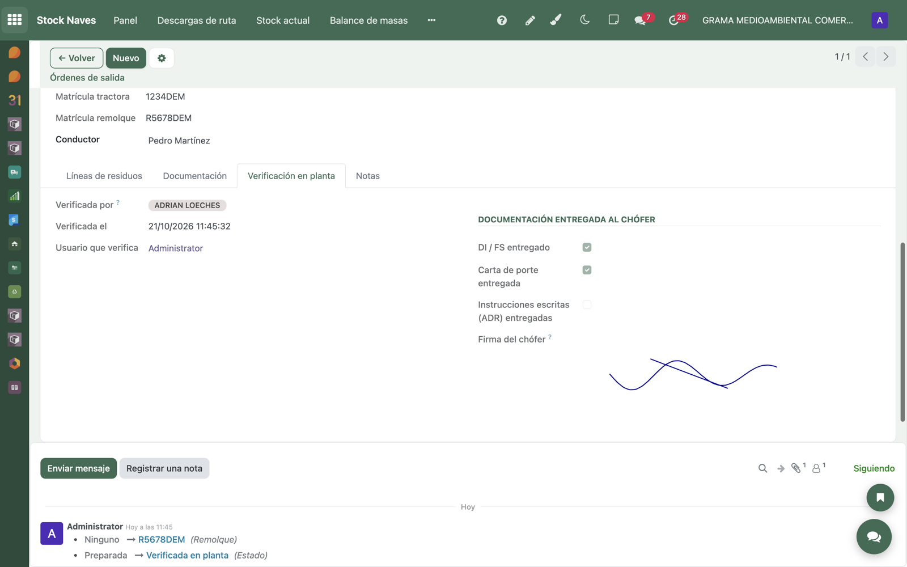Toggle dark mode with the moon icon
This screenshot has width=907, height=567.
pyautogui.click(x=585, y=20)
